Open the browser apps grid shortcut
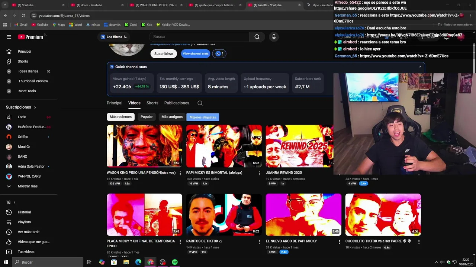This screenshot has width=476, height=267. click(x=5, y=25)
